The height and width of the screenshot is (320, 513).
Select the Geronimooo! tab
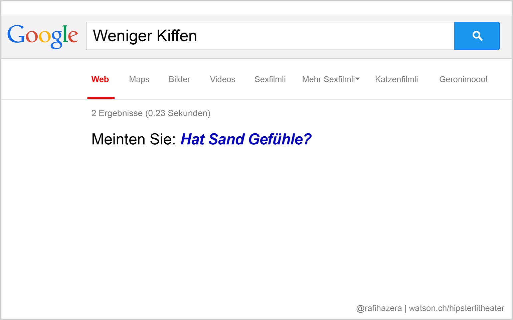tap(463, 79)
